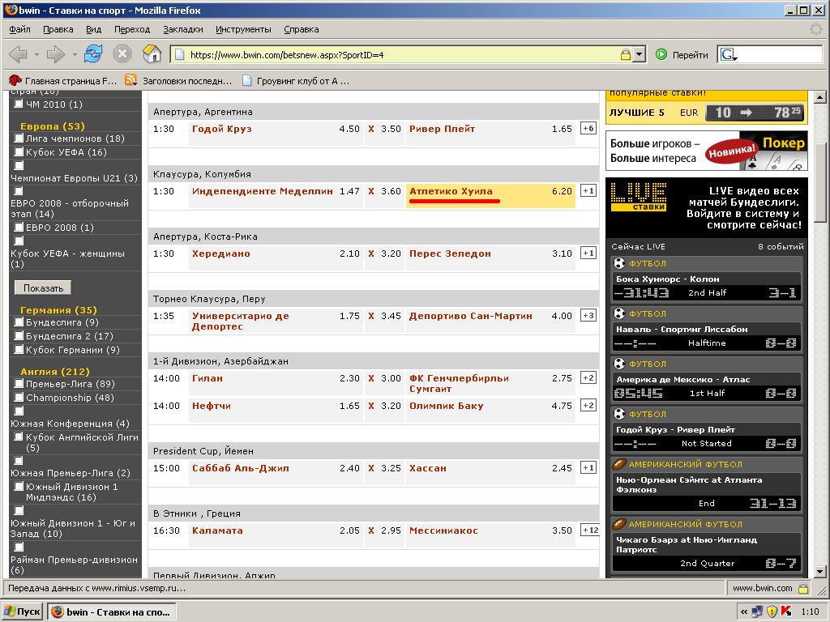Enable the Бундеслига (9) checkbox
830x622 pixels.
point(19,322)
